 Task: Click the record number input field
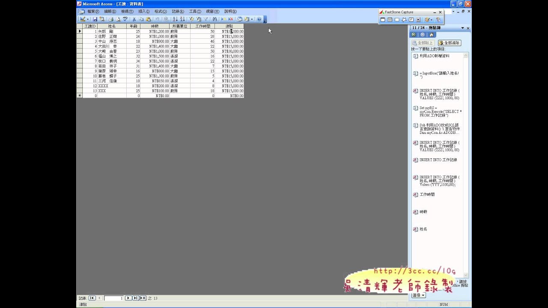coord(113,298)
